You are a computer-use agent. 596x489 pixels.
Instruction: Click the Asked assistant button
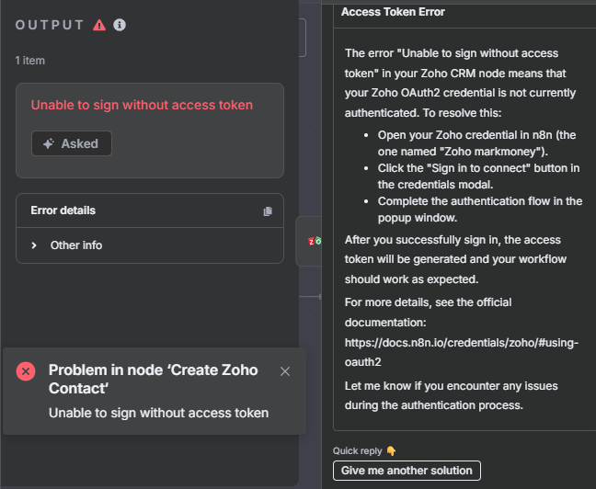point(72,143)
